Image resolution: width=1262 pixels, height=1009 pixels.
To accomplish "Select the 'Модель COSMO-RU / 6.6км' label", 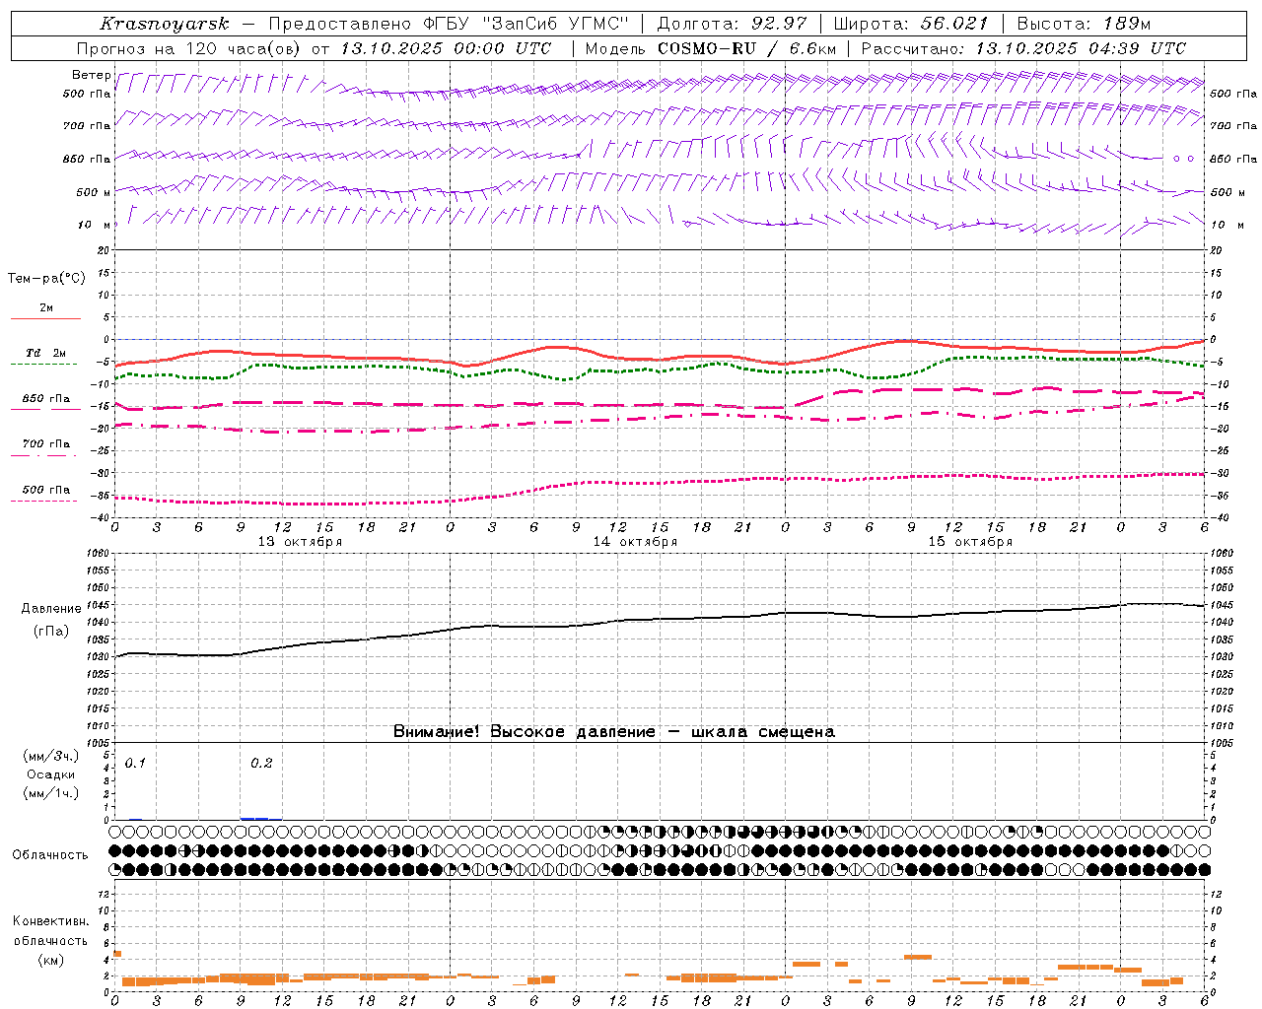I will [710, 48].
